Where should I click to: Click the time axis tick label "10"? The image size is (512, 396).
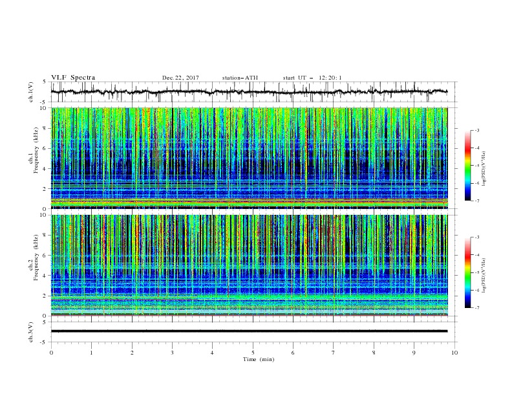(454, 353)
